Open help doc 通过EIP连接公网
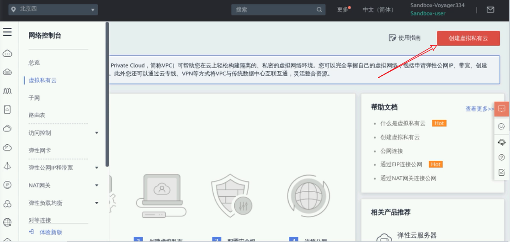Screen dimensions: 510x242 [401, 164]
